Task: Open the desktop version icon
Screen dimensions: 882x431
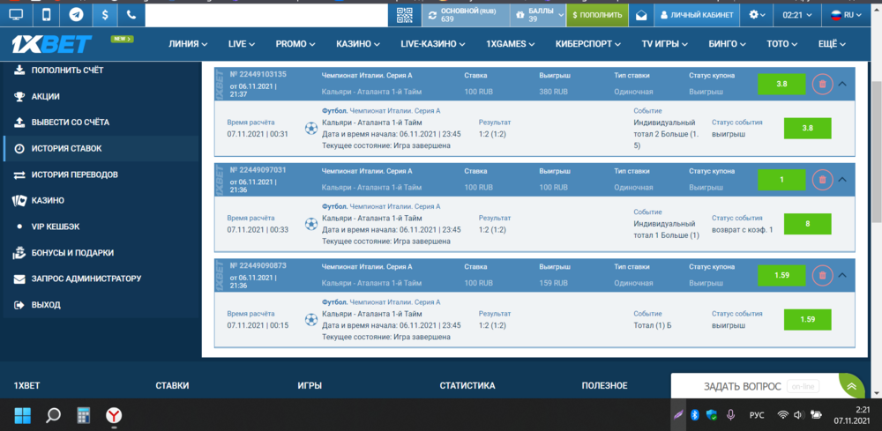Action: 16,15
